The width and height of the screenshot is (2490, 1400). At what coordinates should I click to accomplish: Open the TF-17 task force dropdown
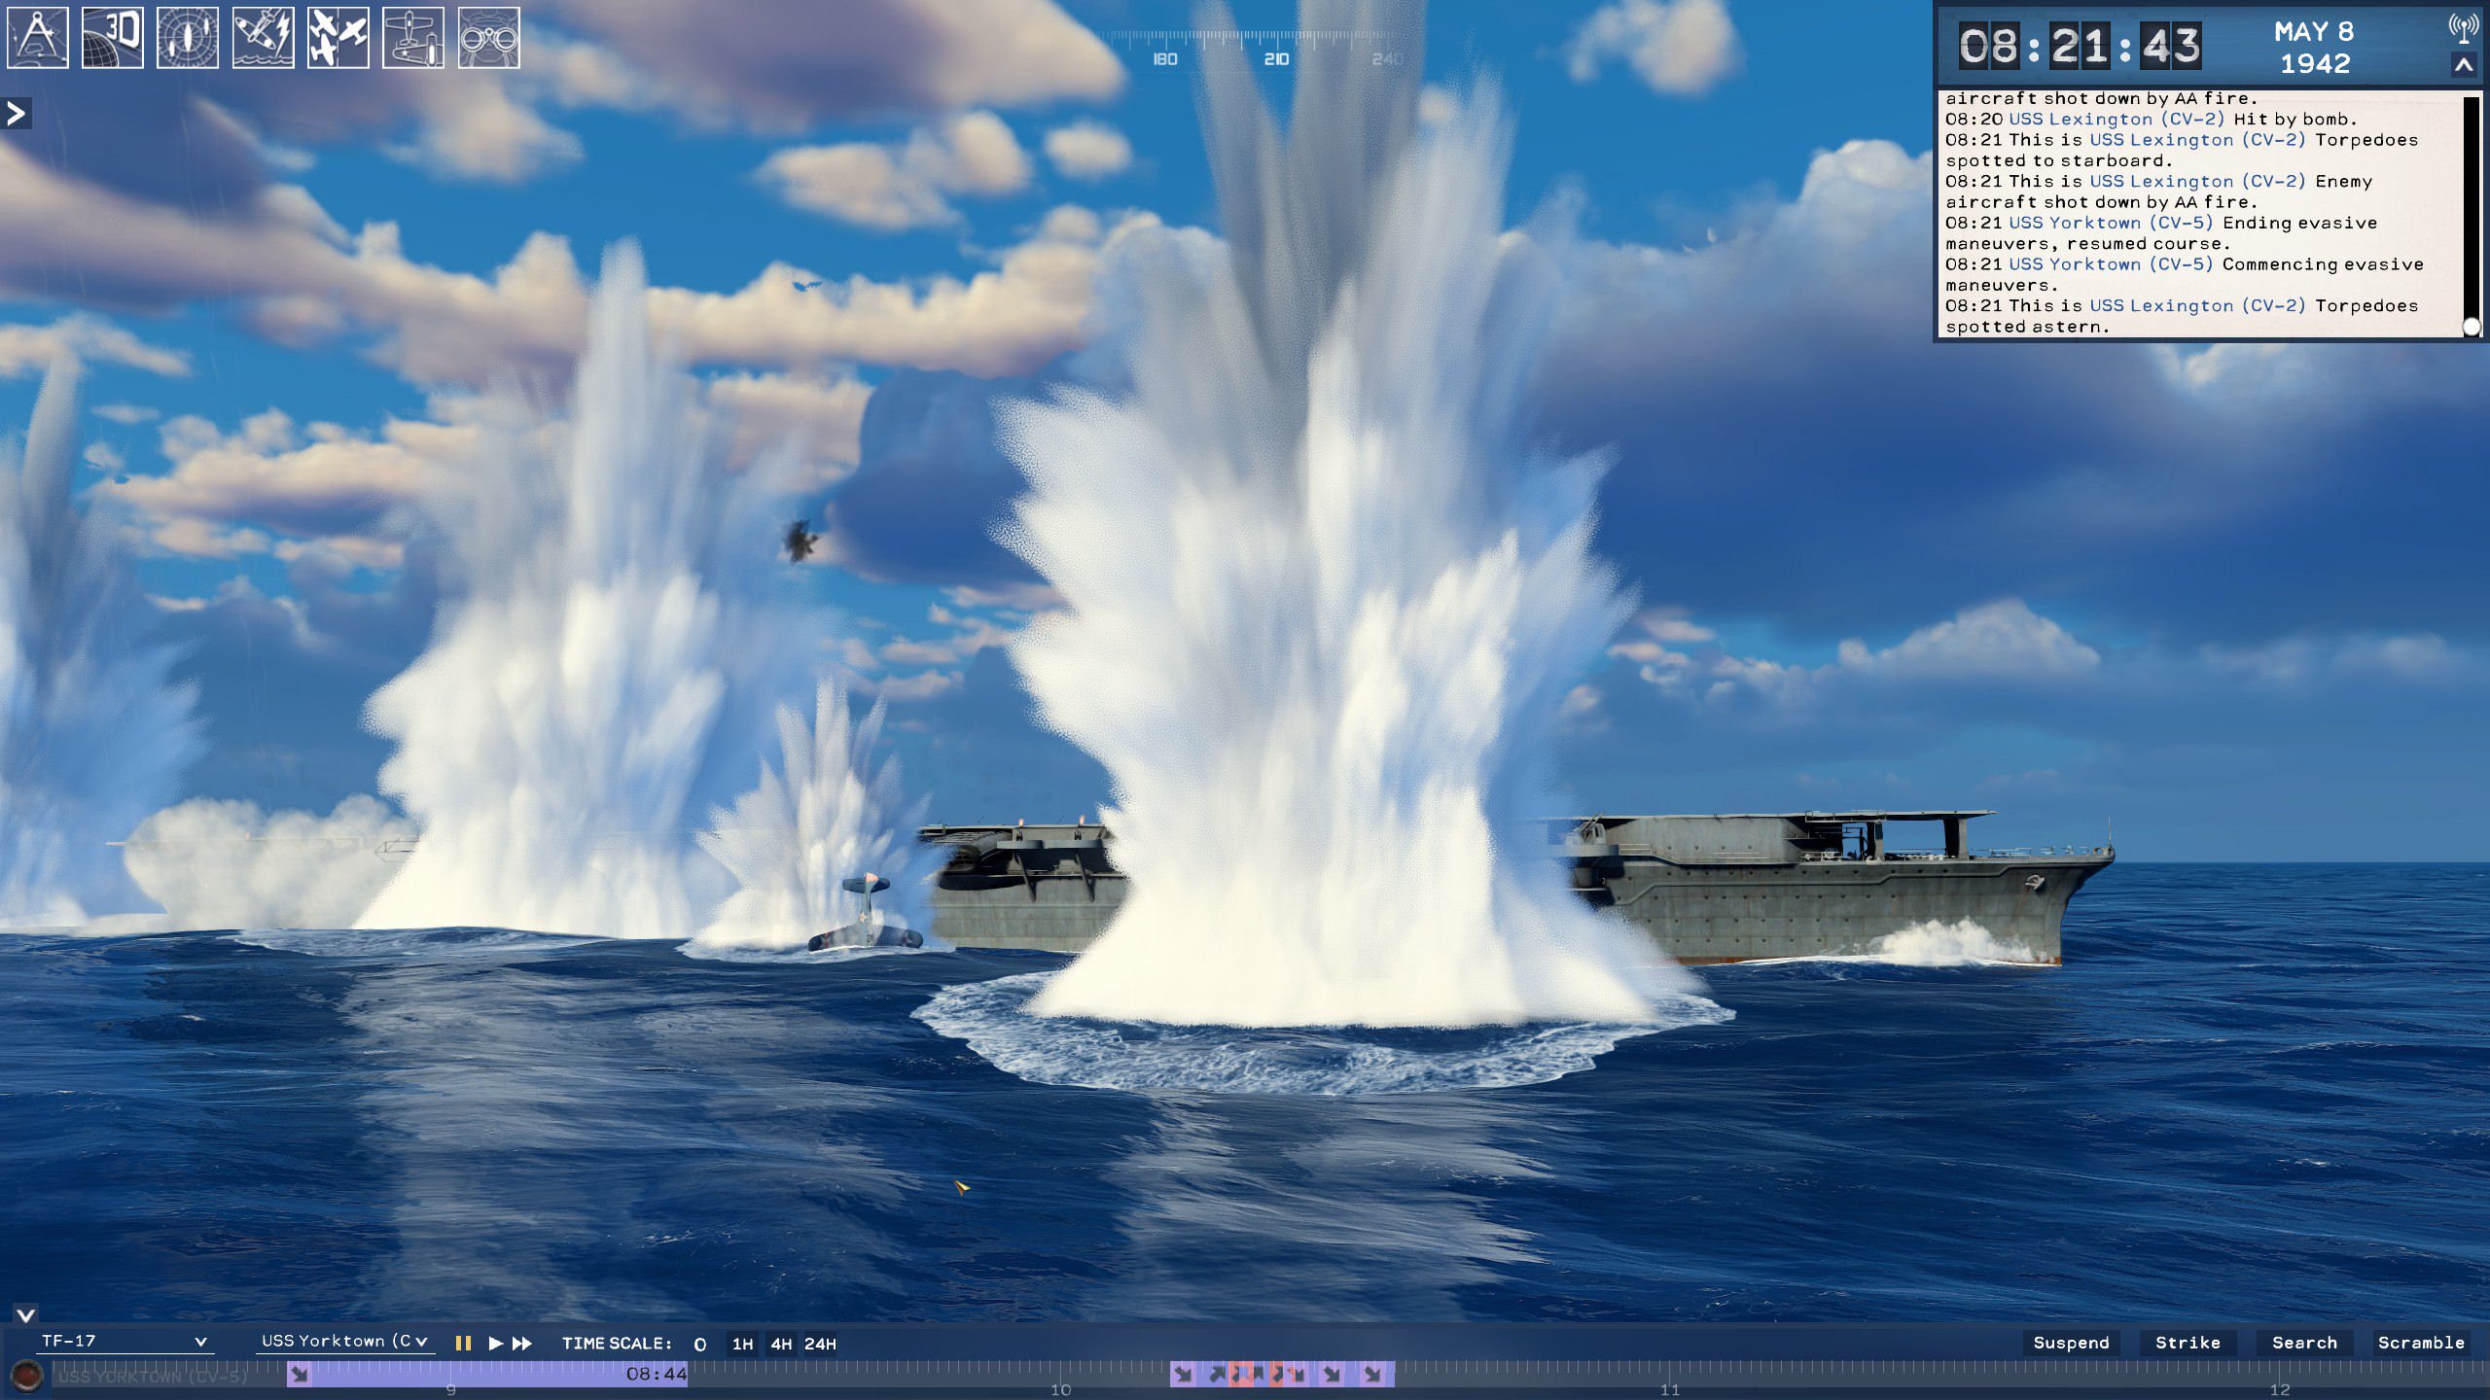pyautogui.click(x=124, y=1342)
